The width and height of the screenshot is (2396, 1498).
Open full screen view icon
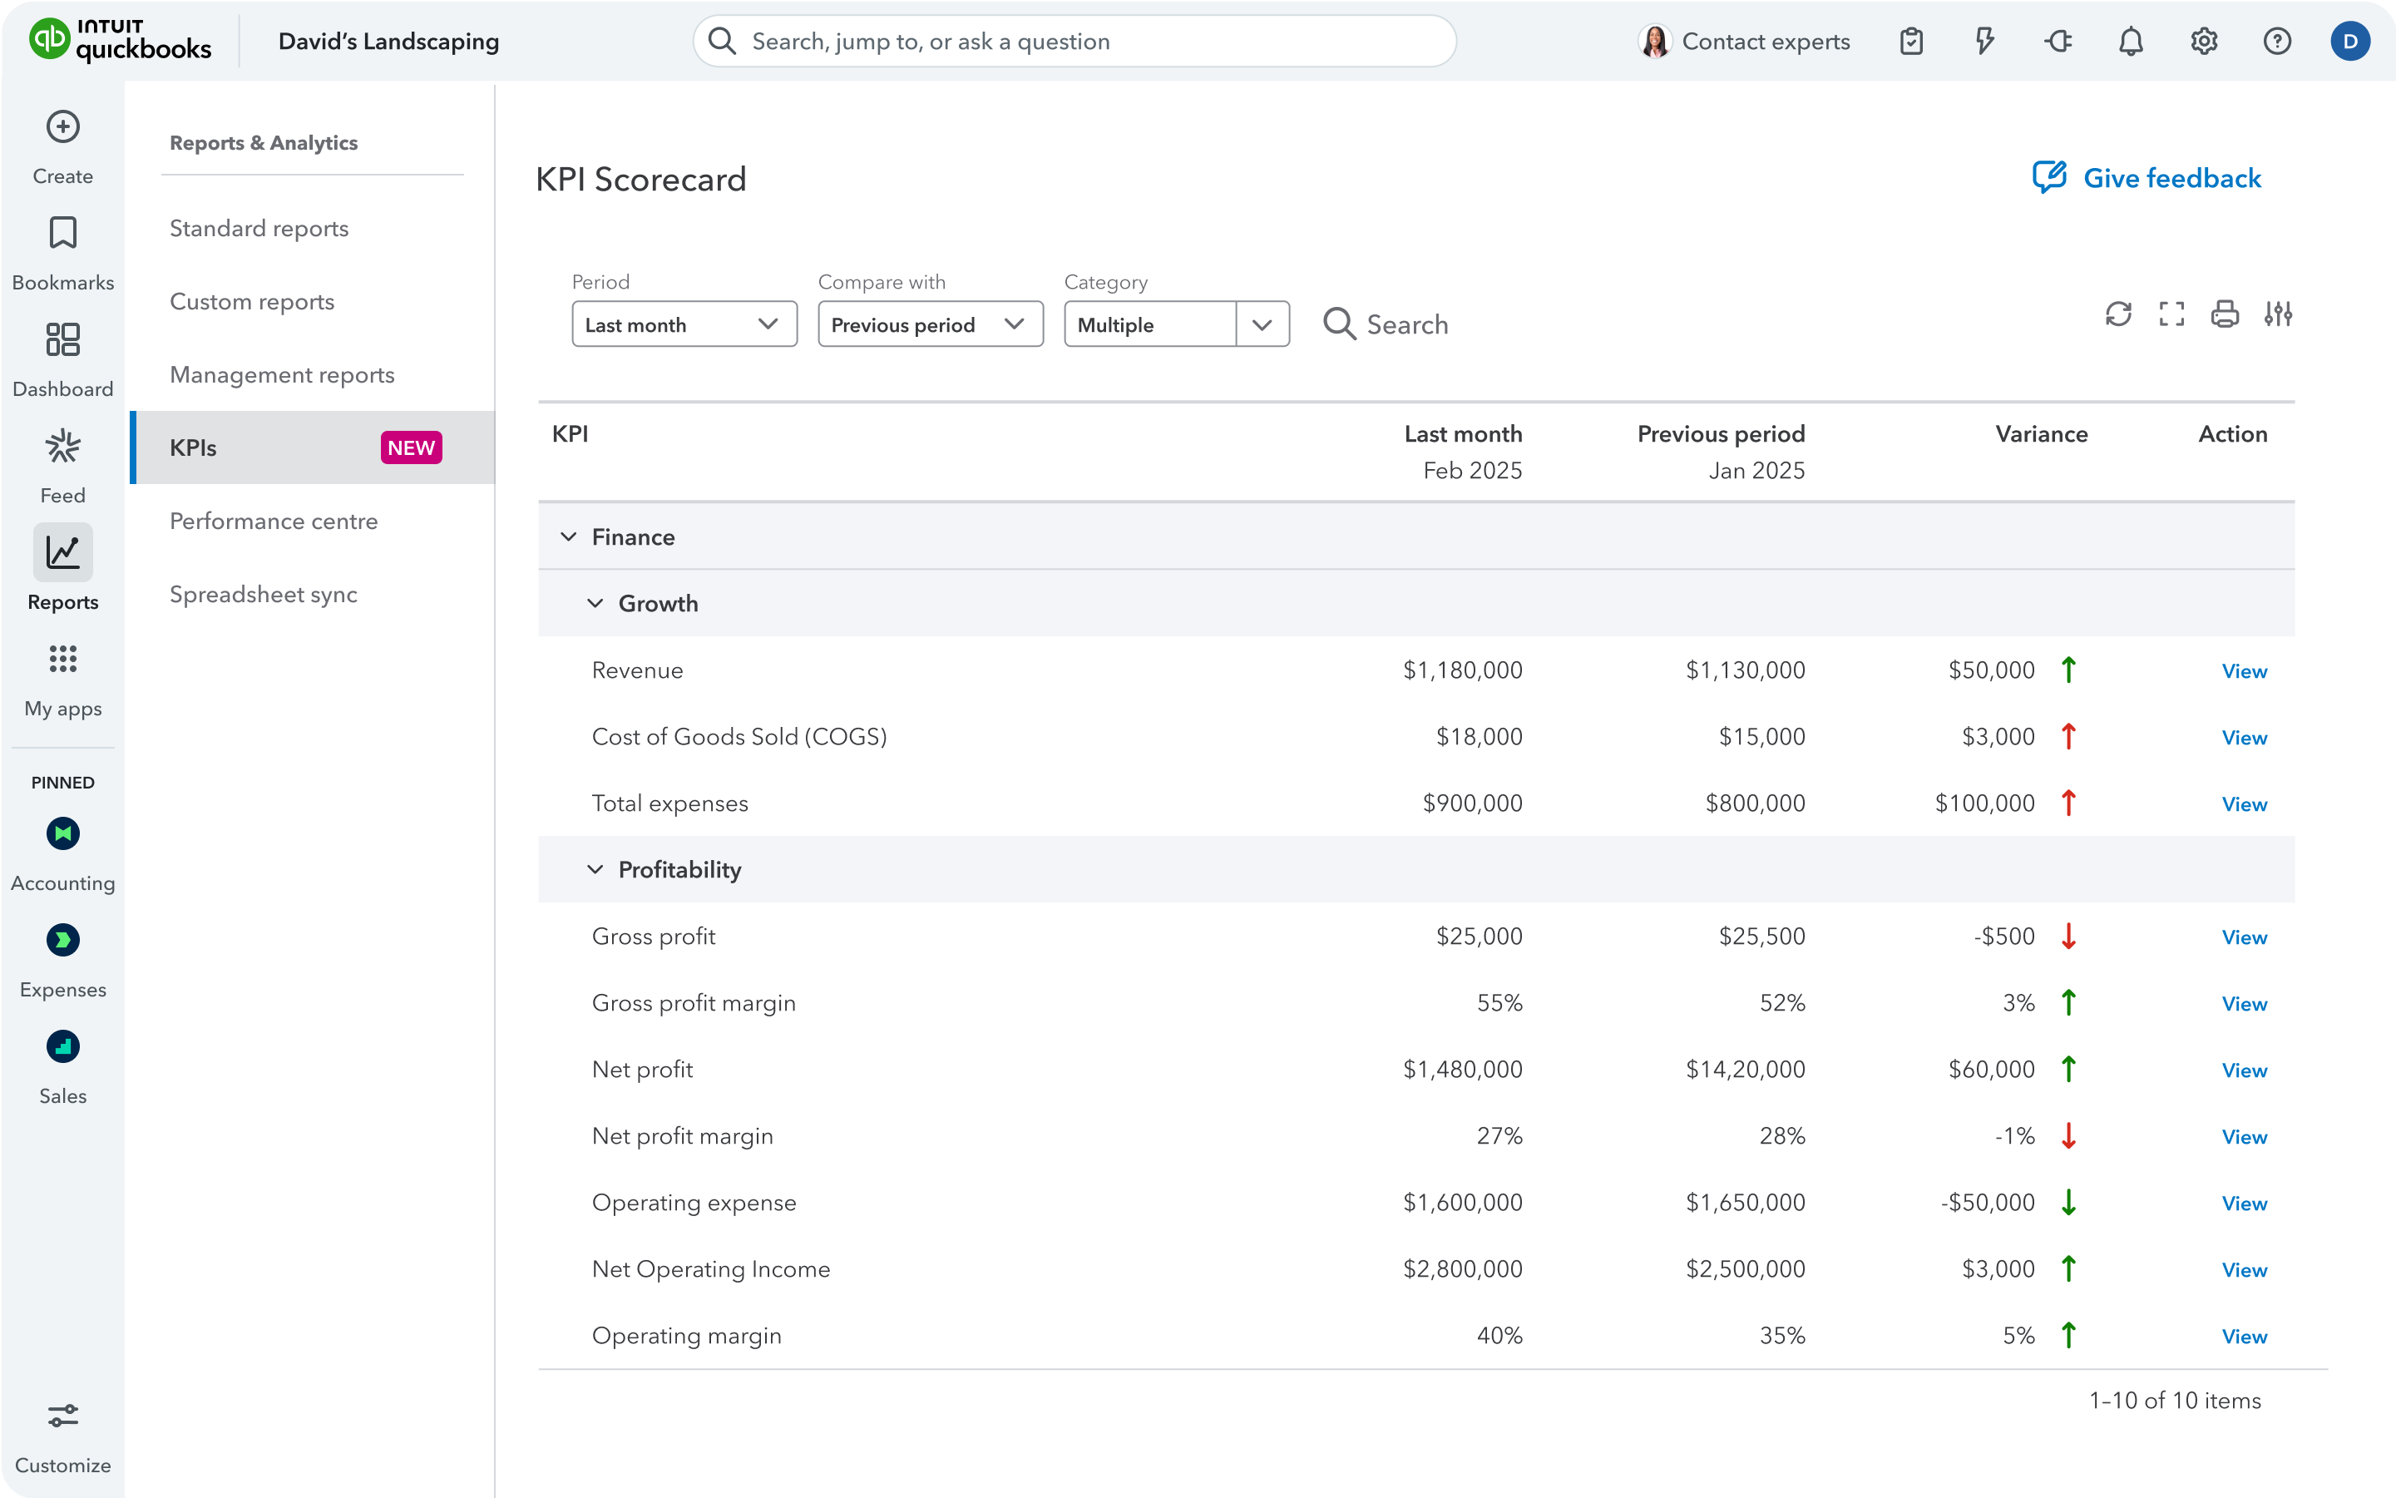point(2171,314)
